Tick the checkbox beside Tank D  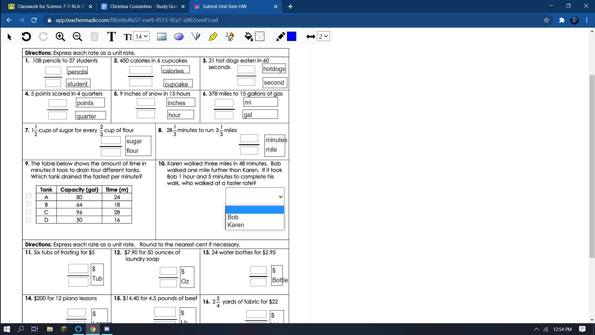click(29, 220)
